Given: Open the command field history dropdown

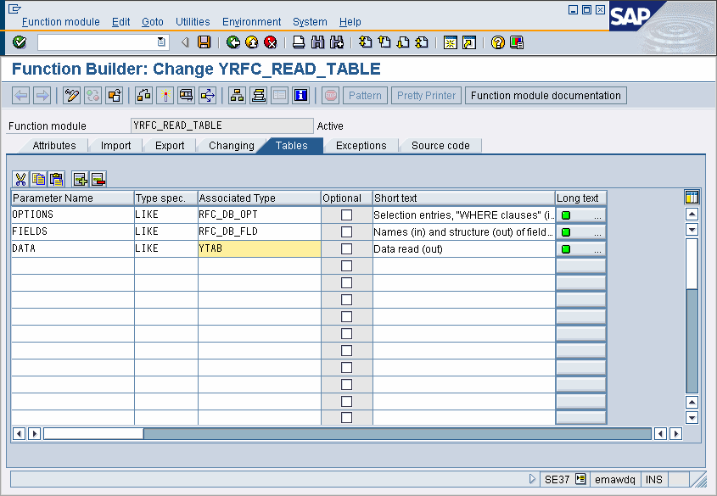Looking at the screenshot, I should [161, 42].
